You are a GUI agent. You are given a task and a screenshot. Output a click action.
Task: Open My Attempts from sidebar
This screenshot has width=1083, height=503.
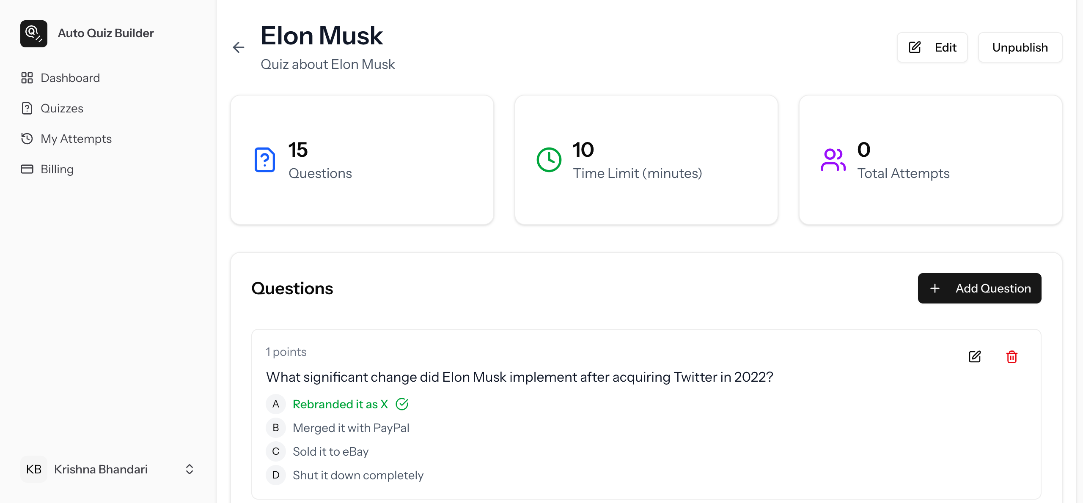pos(76,139)
